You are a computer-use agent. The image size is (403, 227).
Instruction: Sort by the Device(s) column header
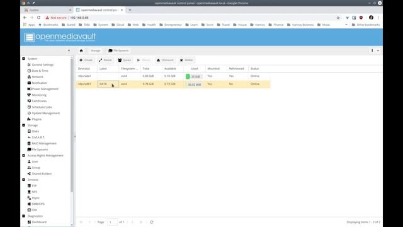[x=86, y=69]
